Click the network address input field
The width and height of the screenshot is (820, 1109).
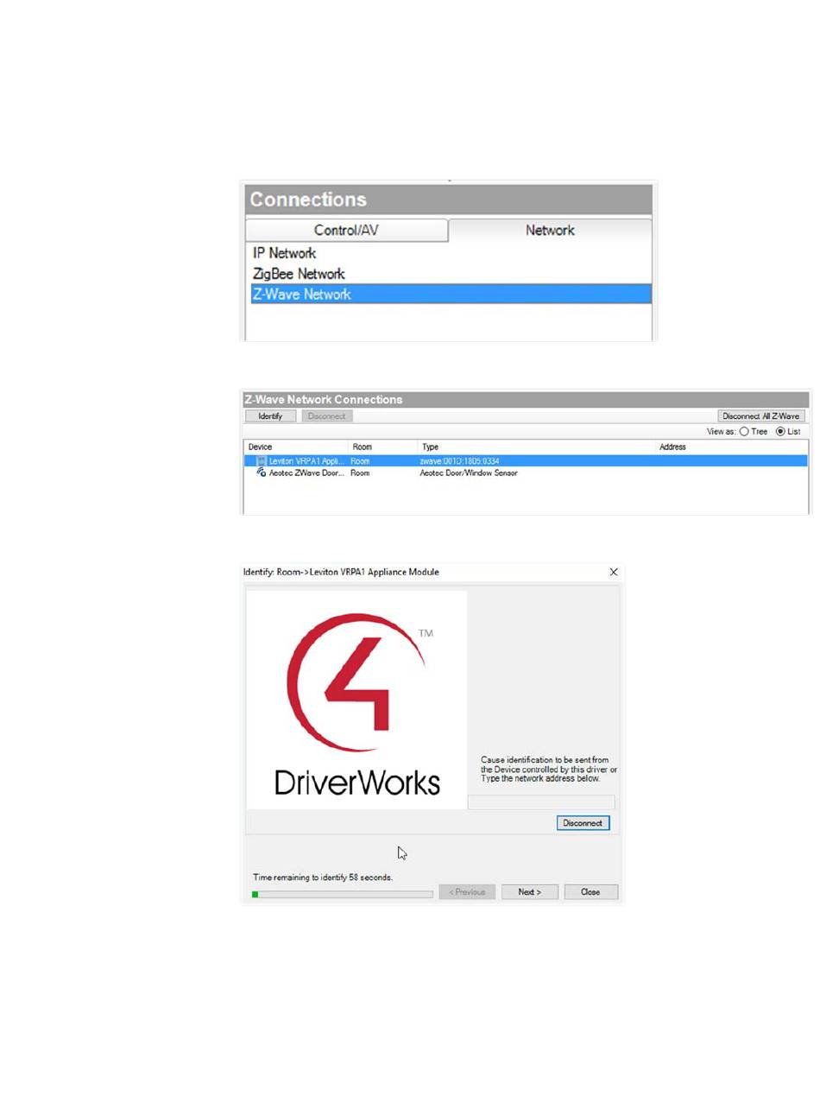[541, 802]
